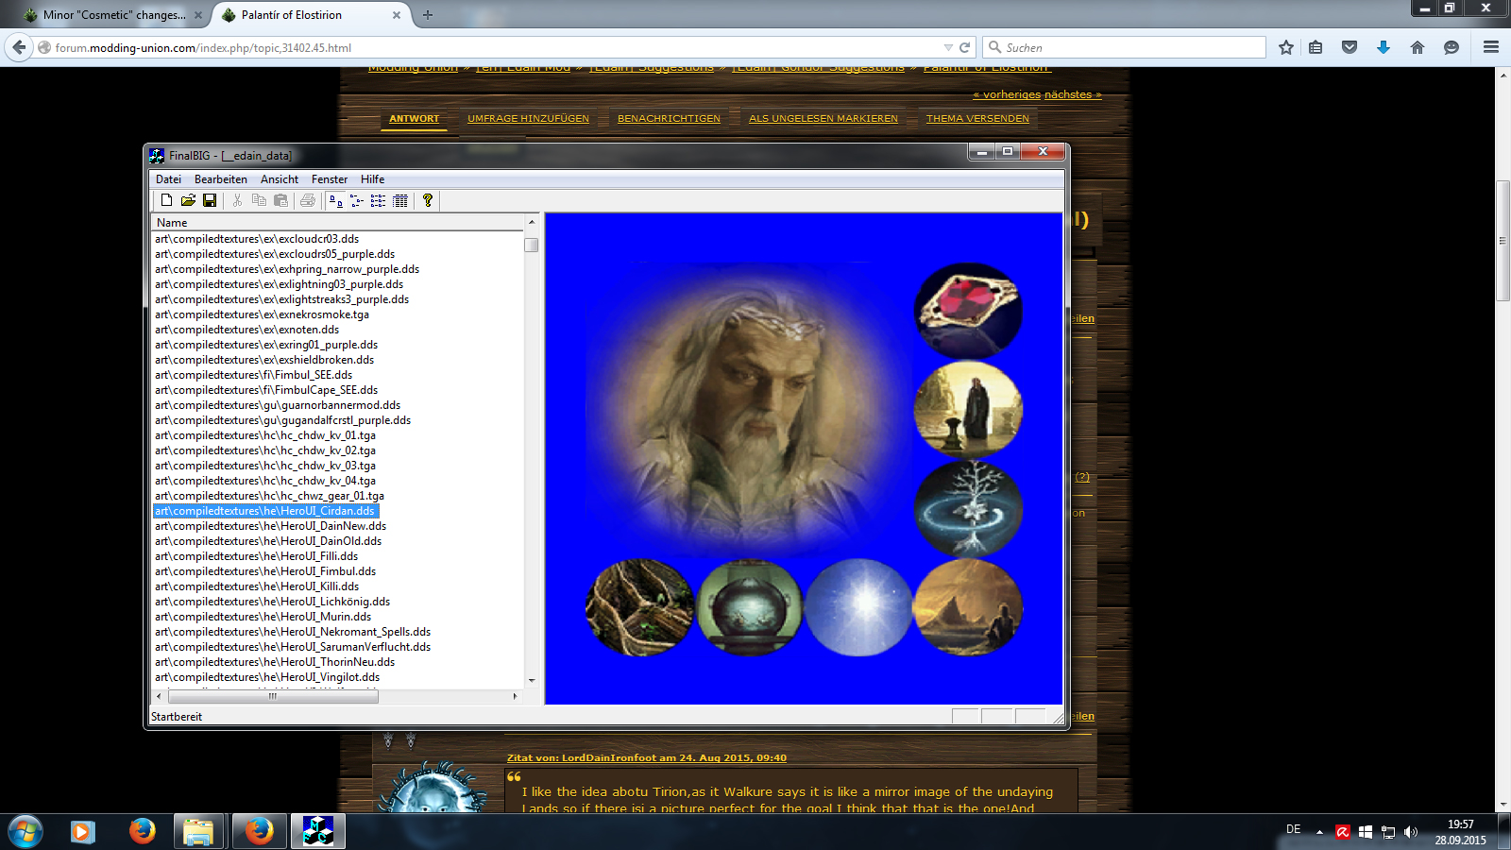Click the volume speaker tray icon
This screenshot has width=1511, height=850.
[1411, 832]
